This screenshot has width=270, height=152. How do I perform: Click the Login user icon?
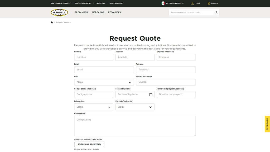[192, 3]
